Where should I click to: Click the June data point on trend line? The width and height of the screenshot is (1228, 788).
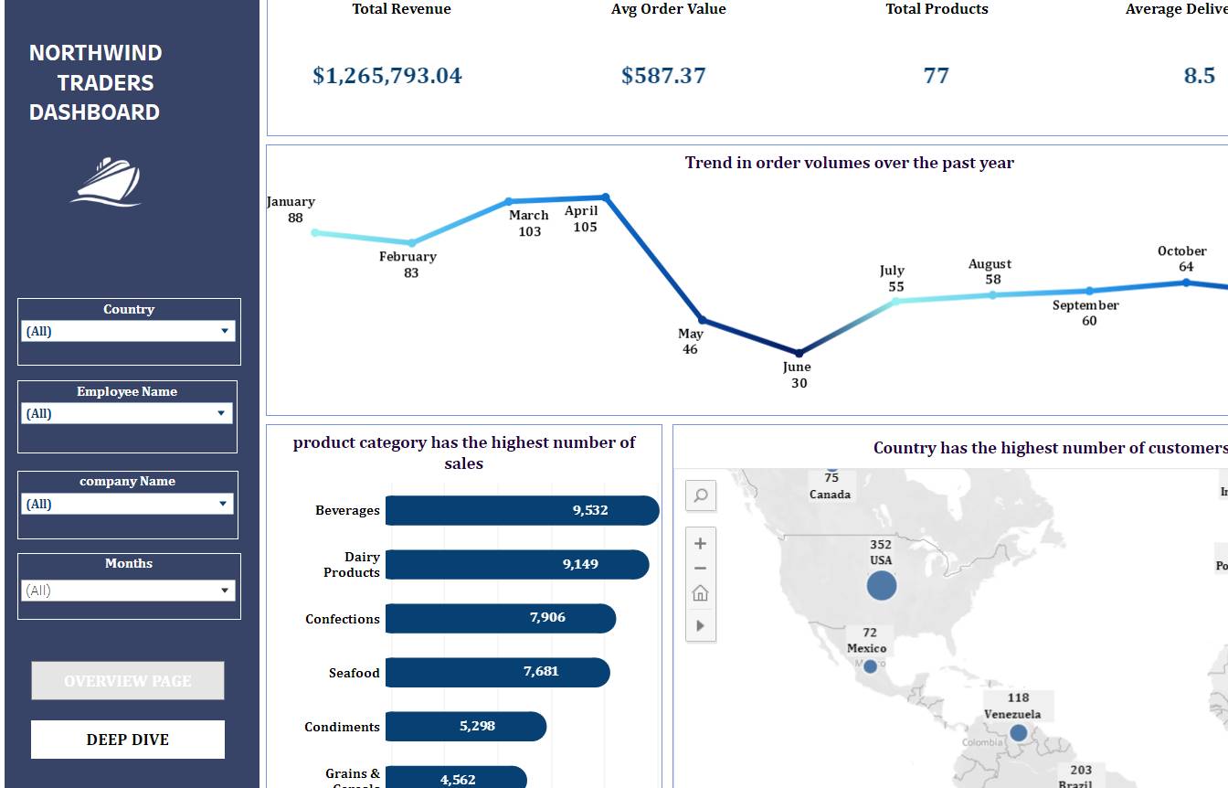point(799,353)
